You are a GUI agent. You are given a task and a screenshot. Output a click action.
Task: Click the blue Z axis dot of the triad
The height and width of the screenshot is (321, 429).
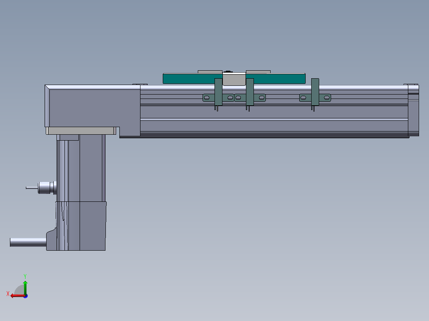click(25, 296)
